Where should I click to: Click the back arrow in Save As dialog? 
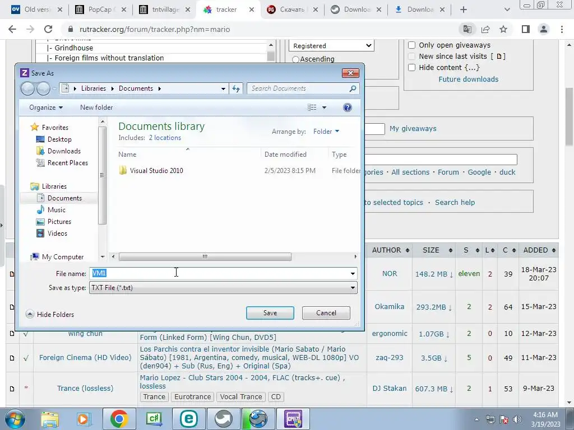coord(27,88)
